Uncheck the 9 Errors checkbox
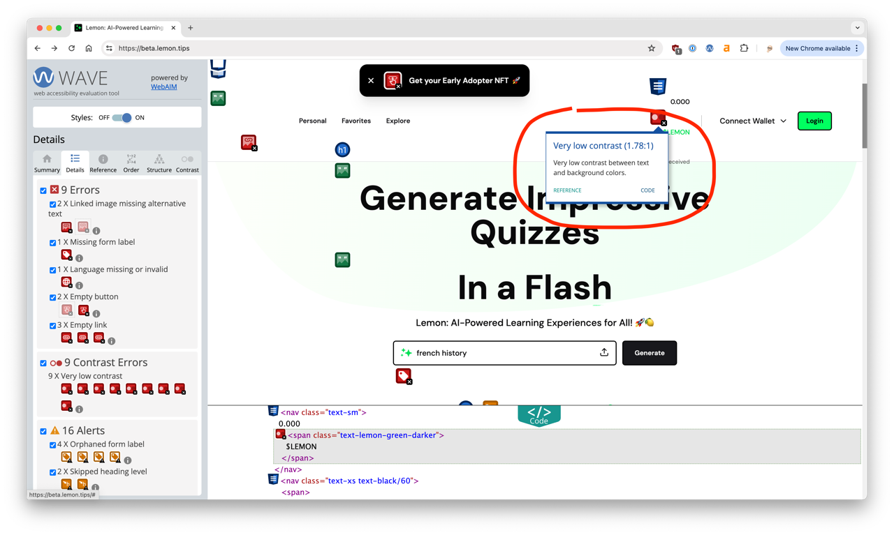This screenshot has width=894, height=535. tap(43, 190)
